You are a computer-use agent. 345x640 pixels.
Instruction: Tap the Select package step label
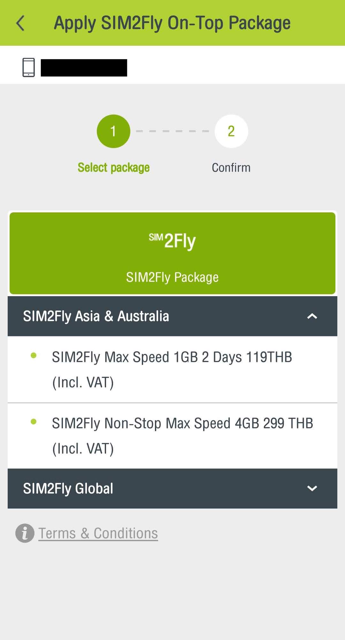tap(113, 168)
